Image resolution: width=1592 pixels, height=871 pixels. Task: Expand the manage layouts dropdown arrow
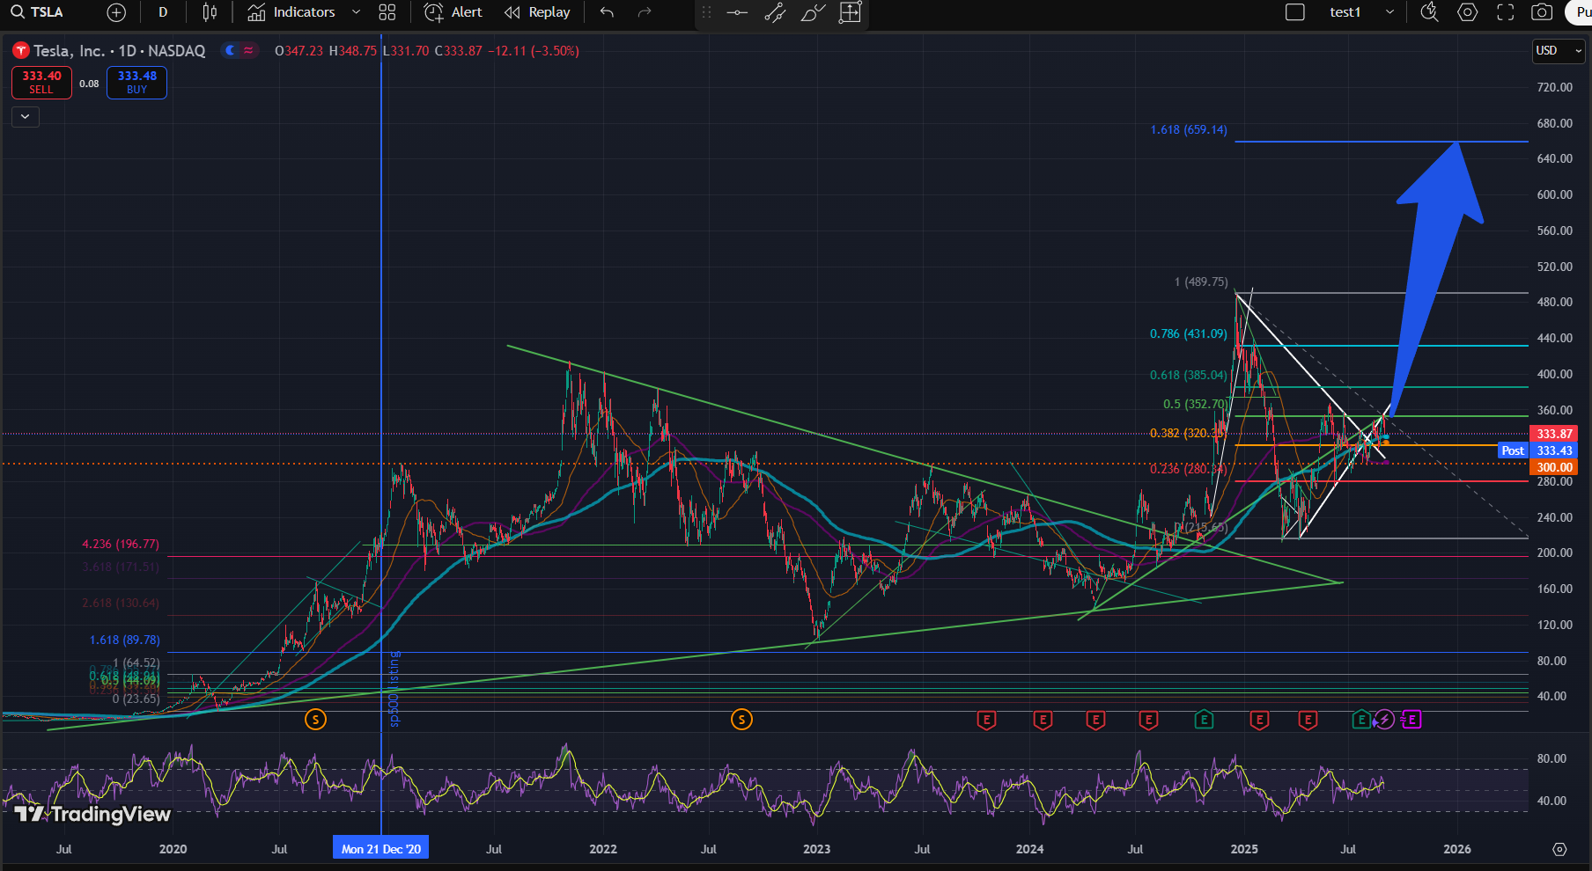tap(1389, 12)
